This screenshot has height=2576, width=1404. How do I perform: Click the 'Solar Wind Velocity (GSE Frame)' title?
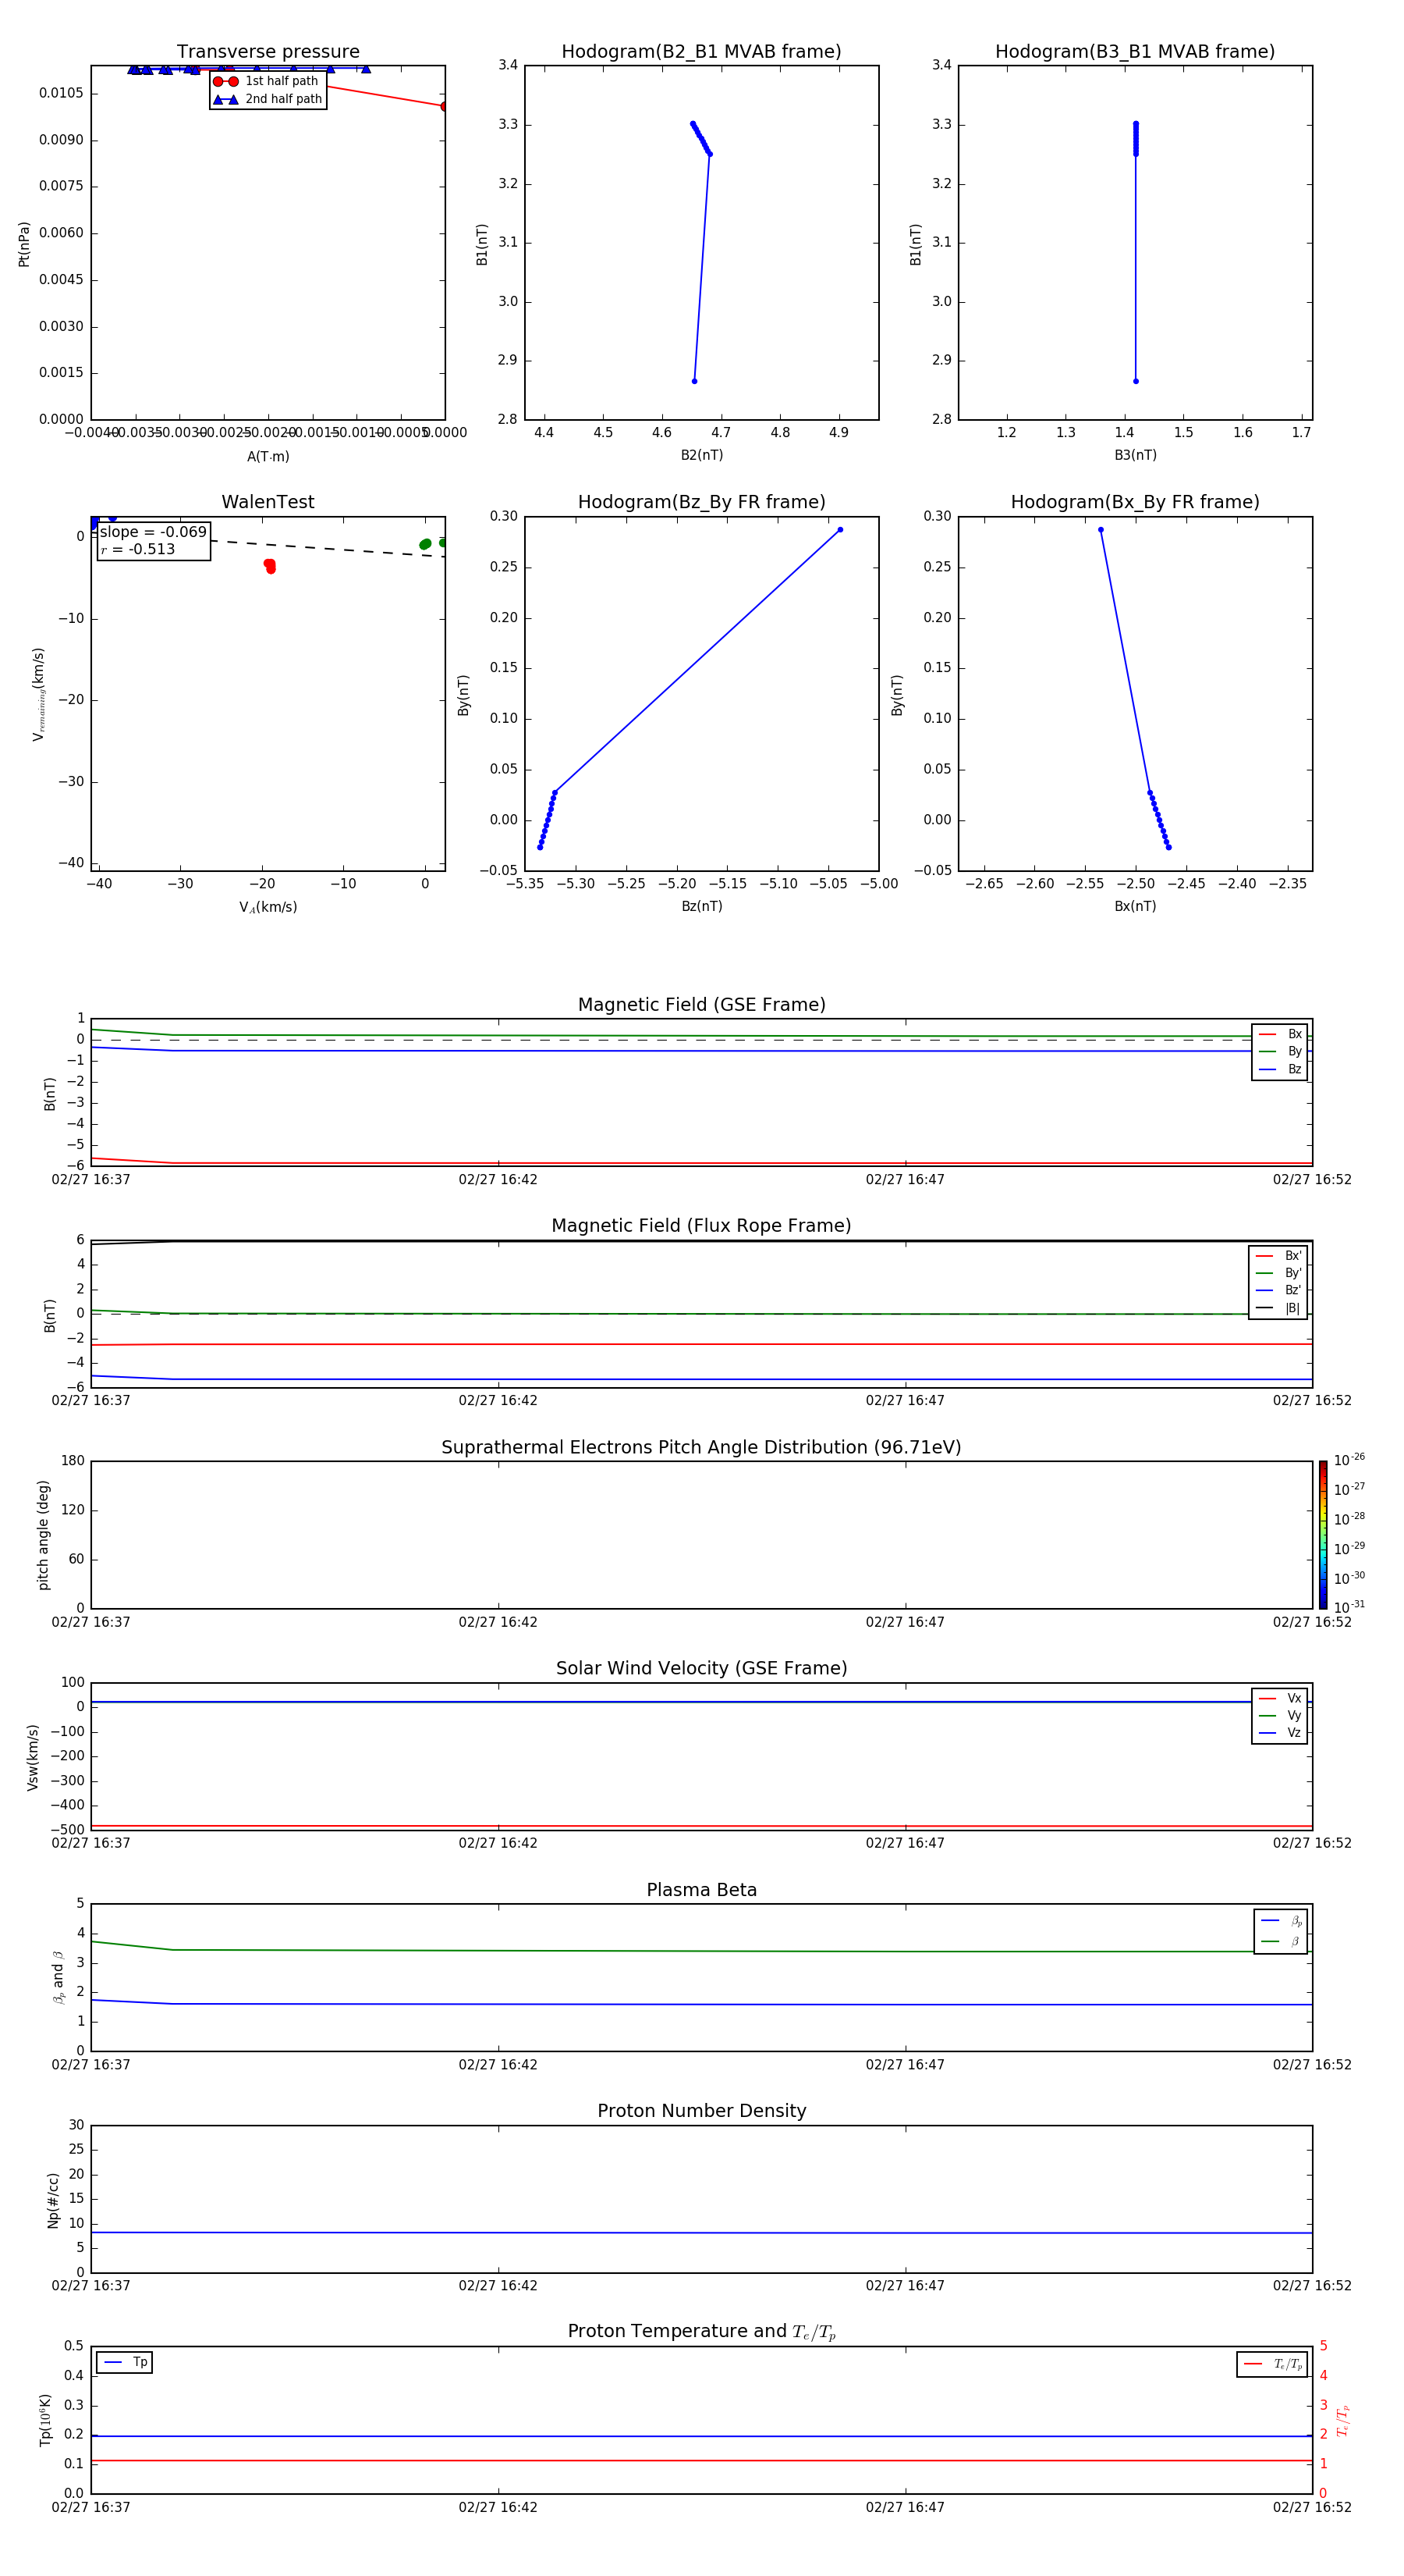tap(701, 1669)
